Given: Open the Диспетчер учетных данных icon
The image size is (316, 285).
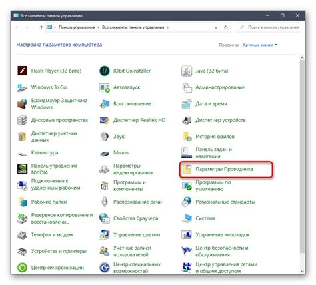Looking at the screenshot, I should pyautogui.click(x=22, y=137).
